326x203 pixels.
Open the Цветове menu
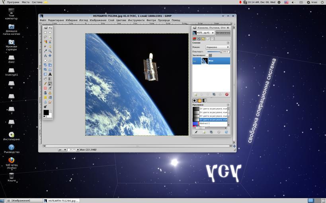[x=121, y=20]
